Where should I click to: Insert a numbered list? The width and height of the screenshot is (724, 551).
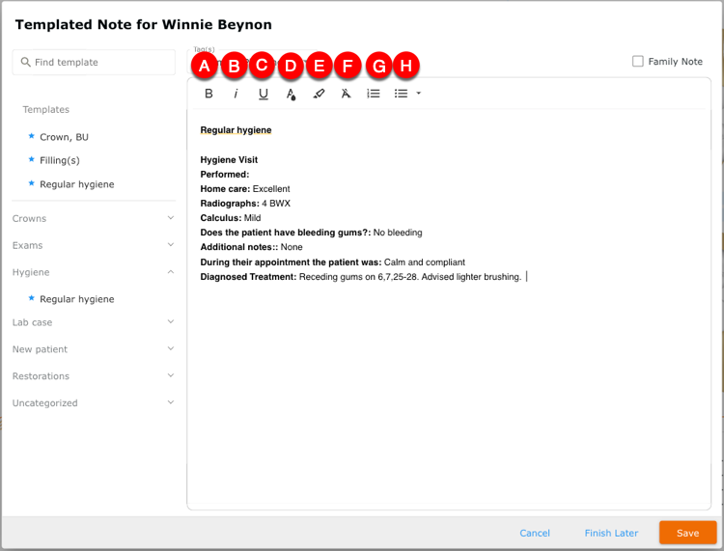[373, 94]
